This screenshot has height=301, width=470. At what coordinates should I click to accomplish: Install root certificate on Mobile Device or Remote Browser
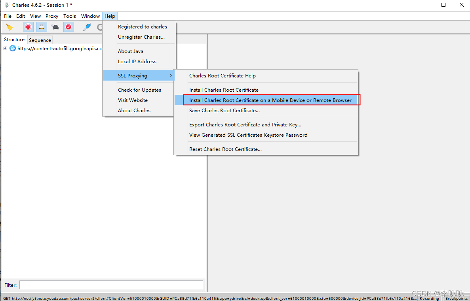[266, 100]
